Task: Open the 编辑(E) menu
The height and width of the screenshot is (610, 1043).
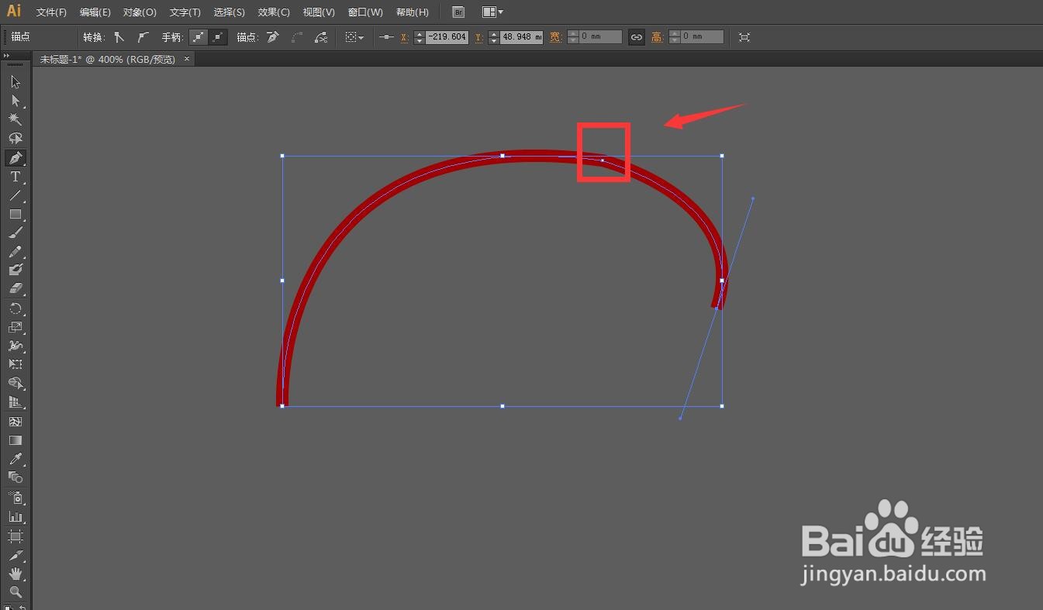Action: point(95,12)
